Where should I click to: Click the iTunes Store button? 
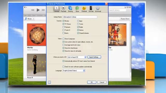click(x=125, y=19)
